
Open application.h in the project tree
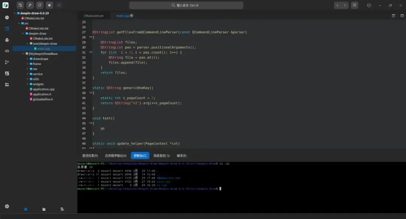click(x=42, y=94)
